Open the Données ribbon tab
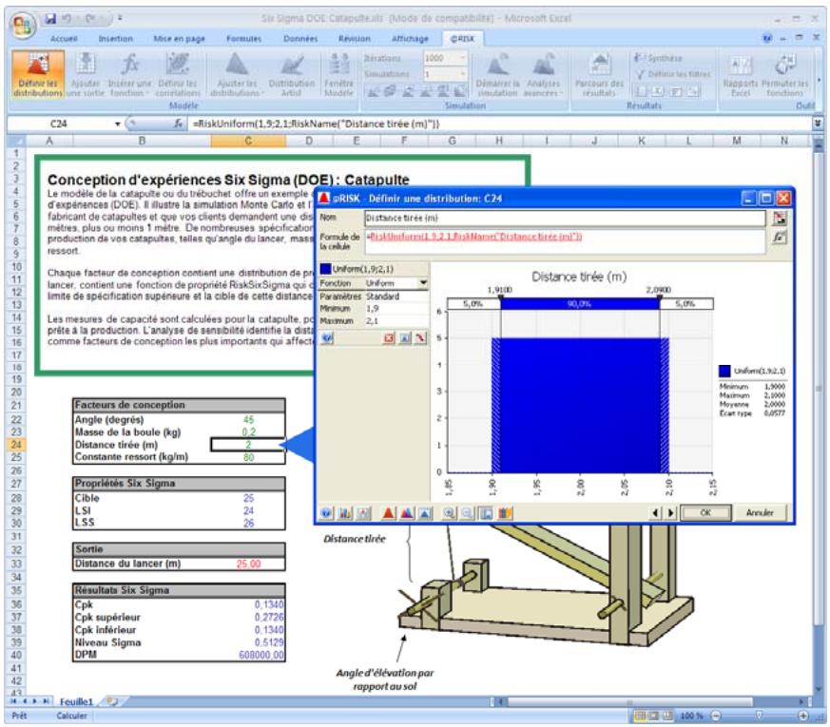Screen dimensions: 830x727 click(x=300, y=39)
